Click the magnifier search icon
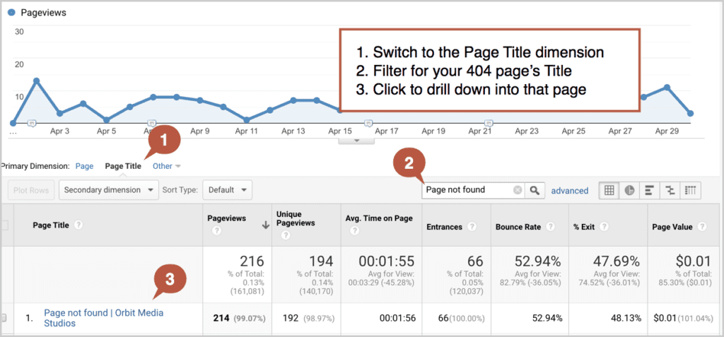 point(535,190)
